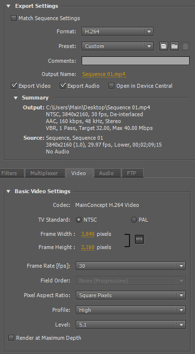Click the Import Preset folder icon
This screenshot has height=354, width=195.
(x=174, y=46)
